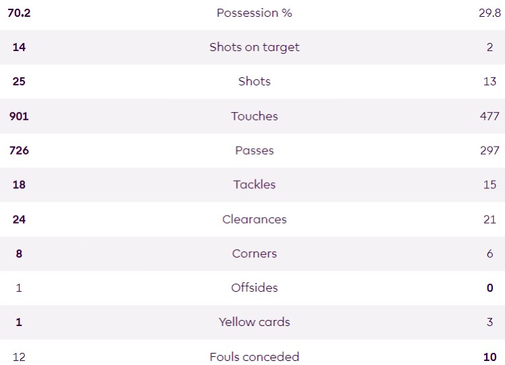Viewport: 505px width, 365px height.
Task: Click home clearances value 24
Action: (19, 219)
